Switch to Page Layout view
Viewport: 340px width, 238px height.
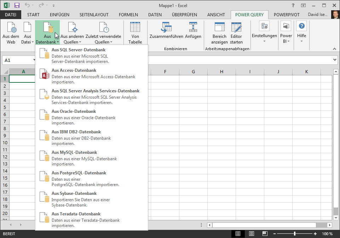251,234
